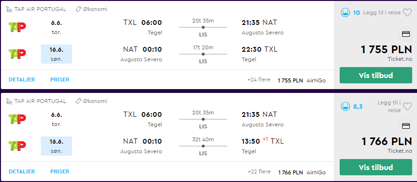Click airplane seat icon in first offer header
This screenshot has width=417, height=182.
[x=9, y=9]
